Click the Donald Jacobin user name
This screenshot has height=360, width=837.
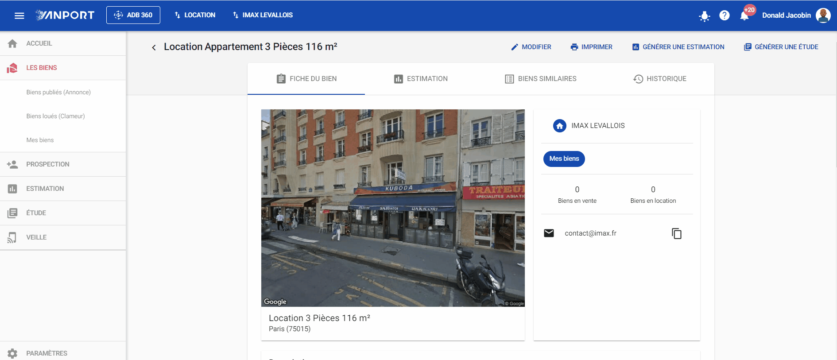click(x=787, y=15)
